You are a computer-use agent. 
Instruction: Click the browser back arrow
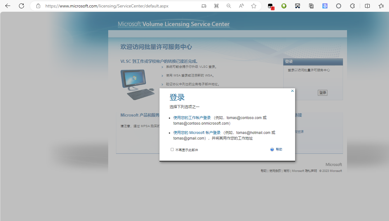click(x=8, y=6)
